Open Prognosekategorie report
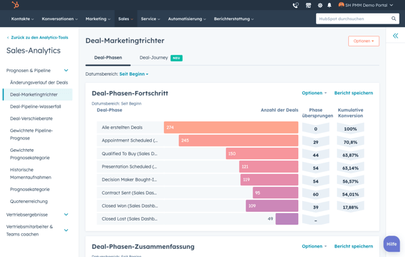Image resolution: width=405 pixels, height=257 pixels. pos(30,190)
